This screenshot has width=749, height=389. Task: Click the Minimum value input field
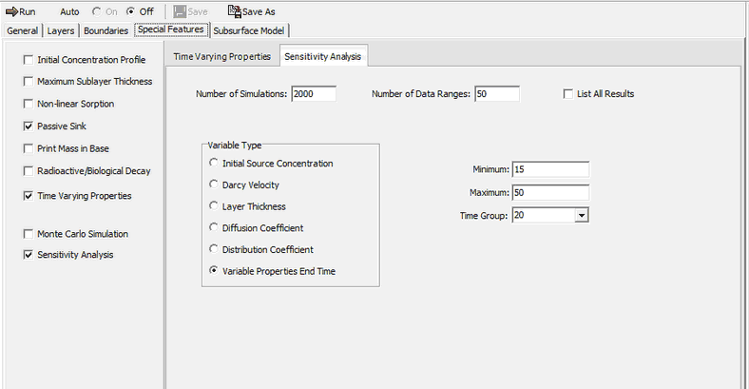tap(550, 169)
